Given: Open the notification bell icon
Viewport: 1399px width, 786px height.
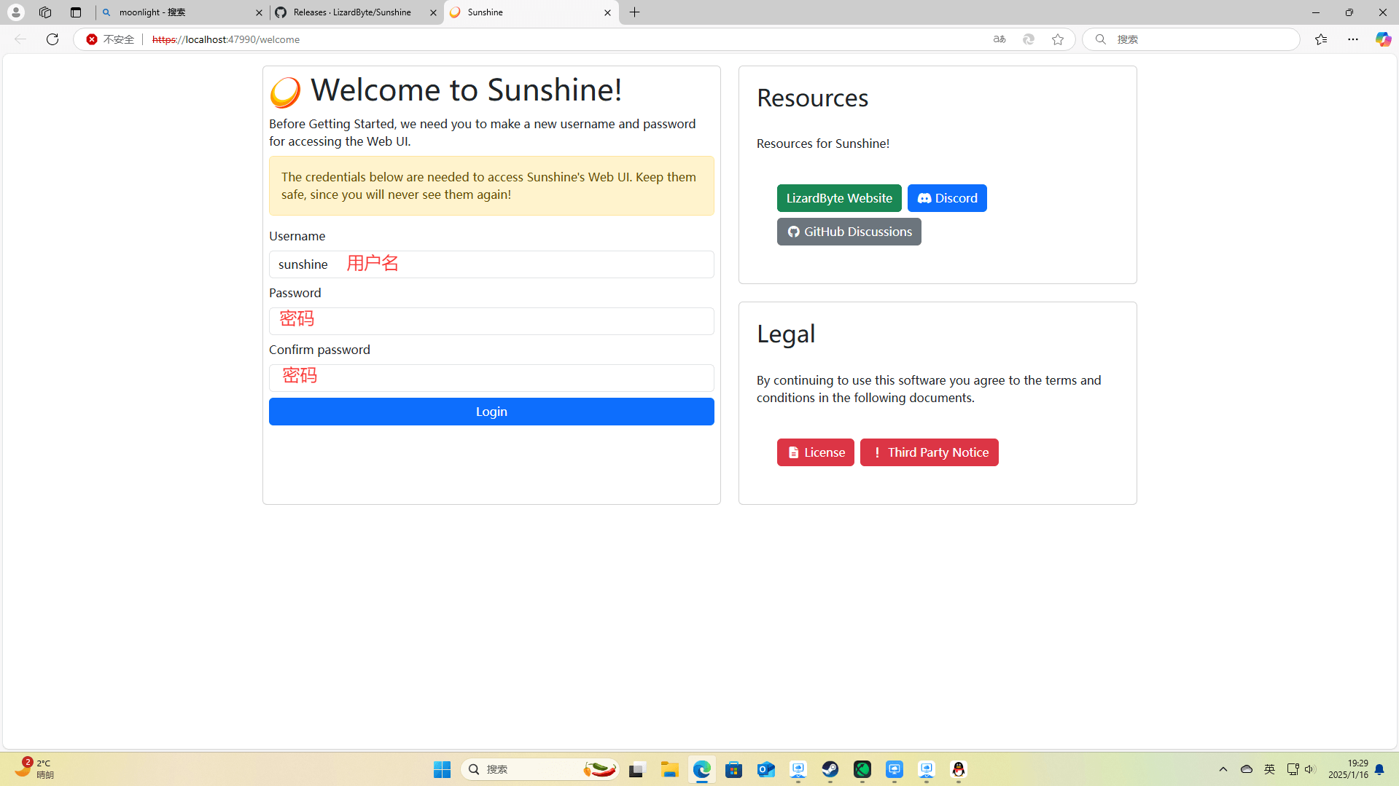Looking at the screenshot, I should [1379, 769].
